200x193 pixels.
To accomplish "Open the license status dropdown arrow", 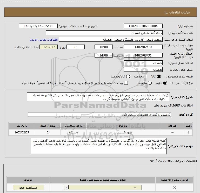I will coord(66,187).
